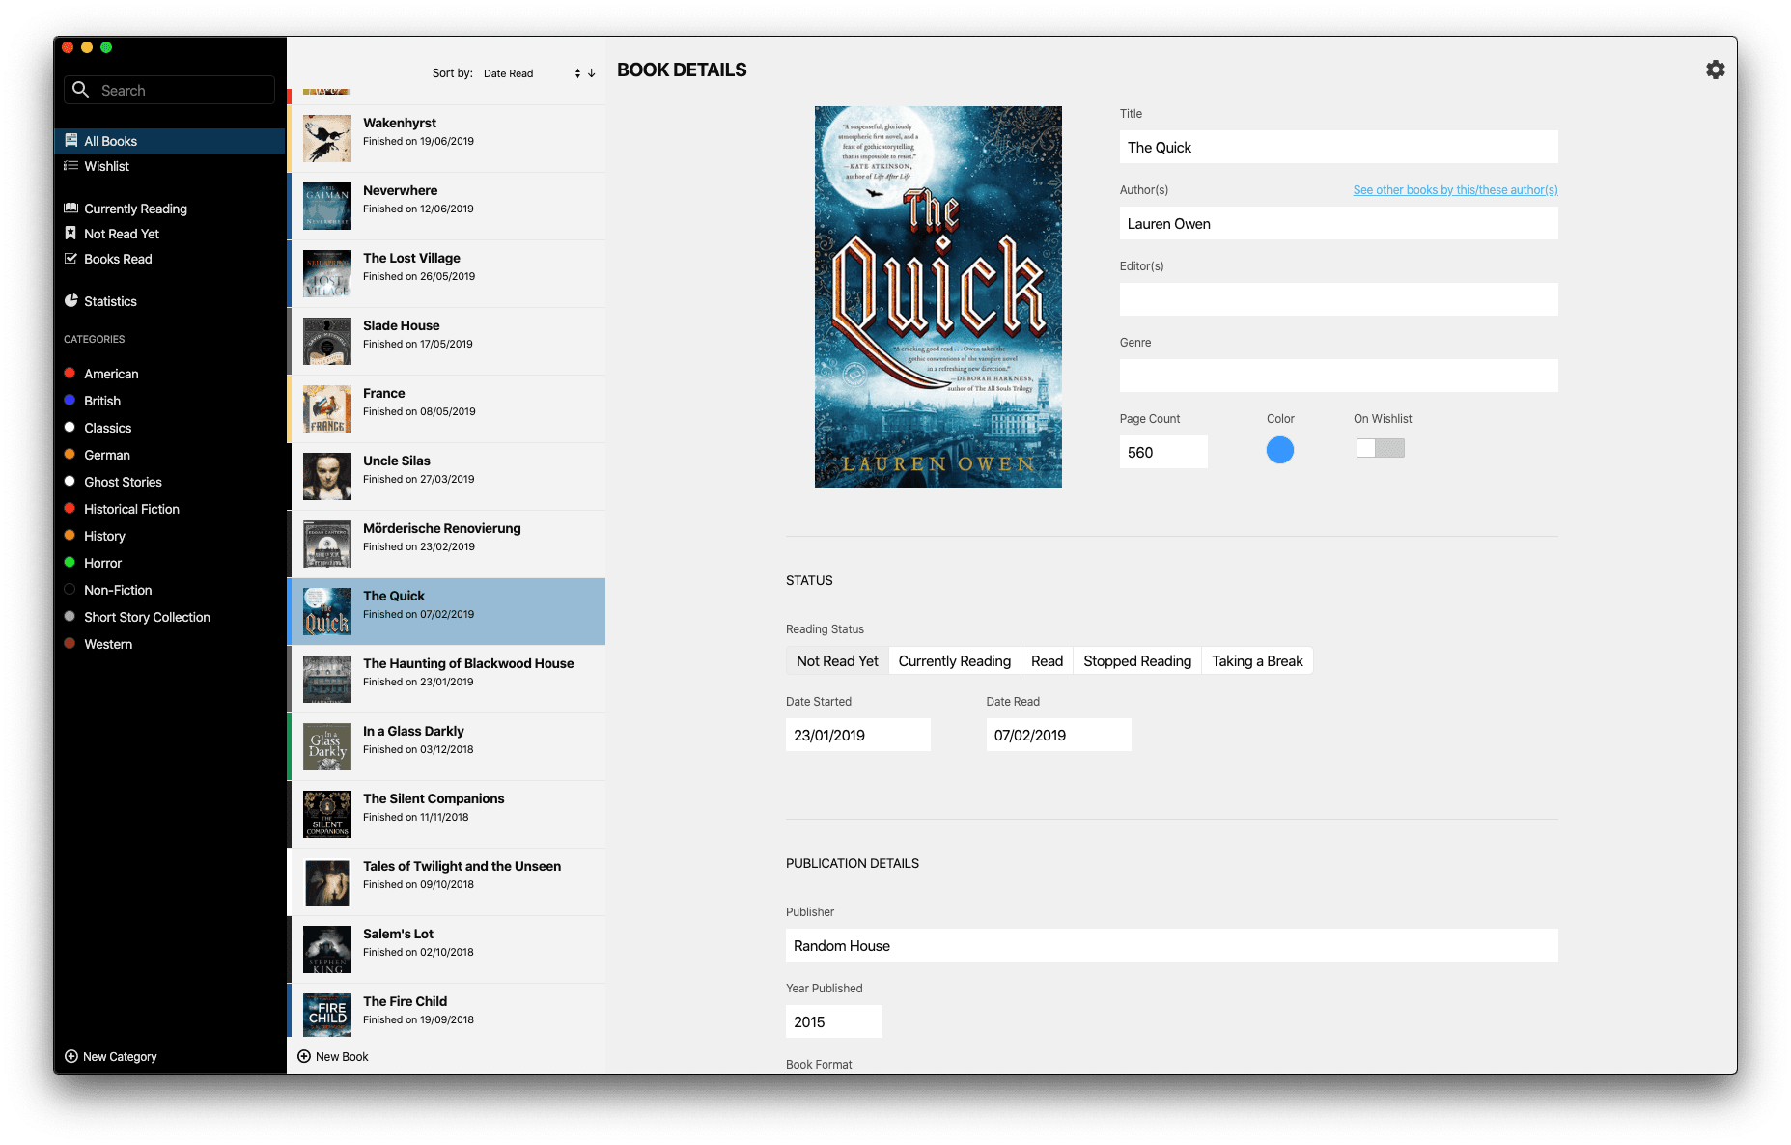Set reading status to Stopped Reading
The image size is (1791, 1145).
coord(1136,661)
